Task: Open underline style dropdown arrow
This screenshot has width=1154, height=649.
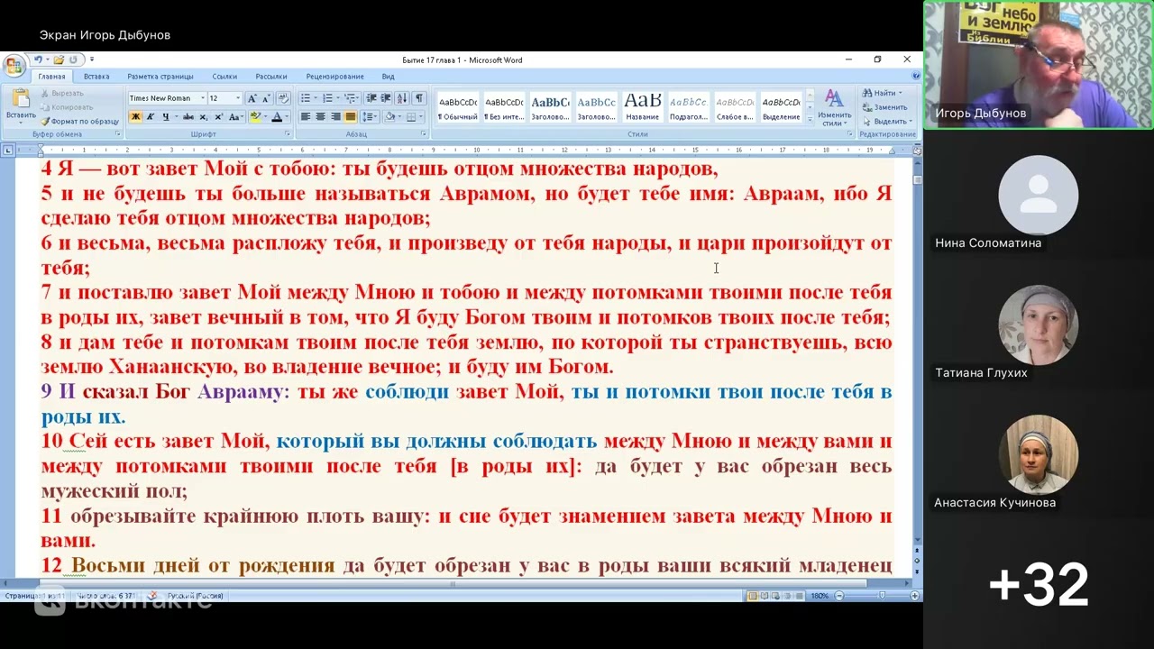Action: 175,117
